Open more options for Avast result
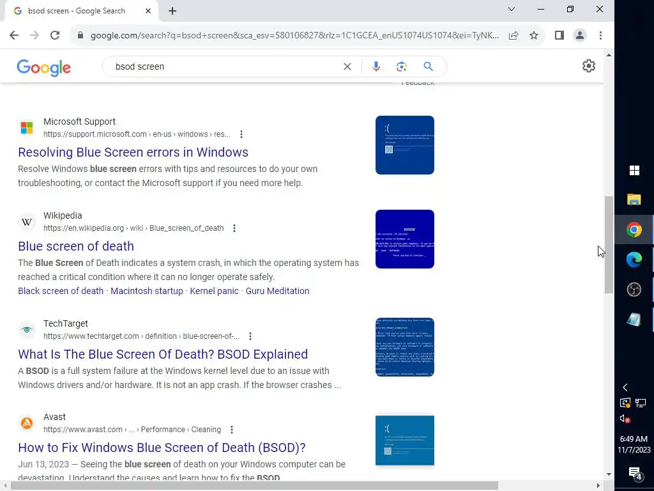Screen dimensions: 654x491 [x=232, y=430]
